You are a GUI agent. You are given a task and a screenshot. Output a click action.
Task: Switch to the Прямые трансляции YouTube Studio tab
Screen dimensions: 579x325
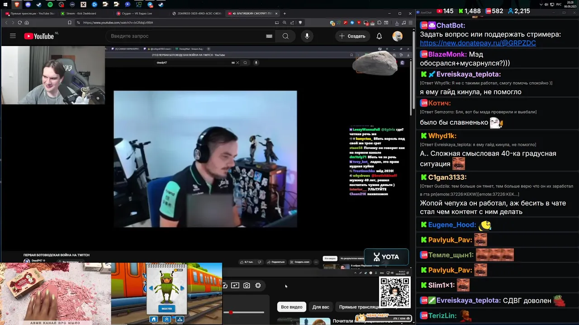[30, 14]
